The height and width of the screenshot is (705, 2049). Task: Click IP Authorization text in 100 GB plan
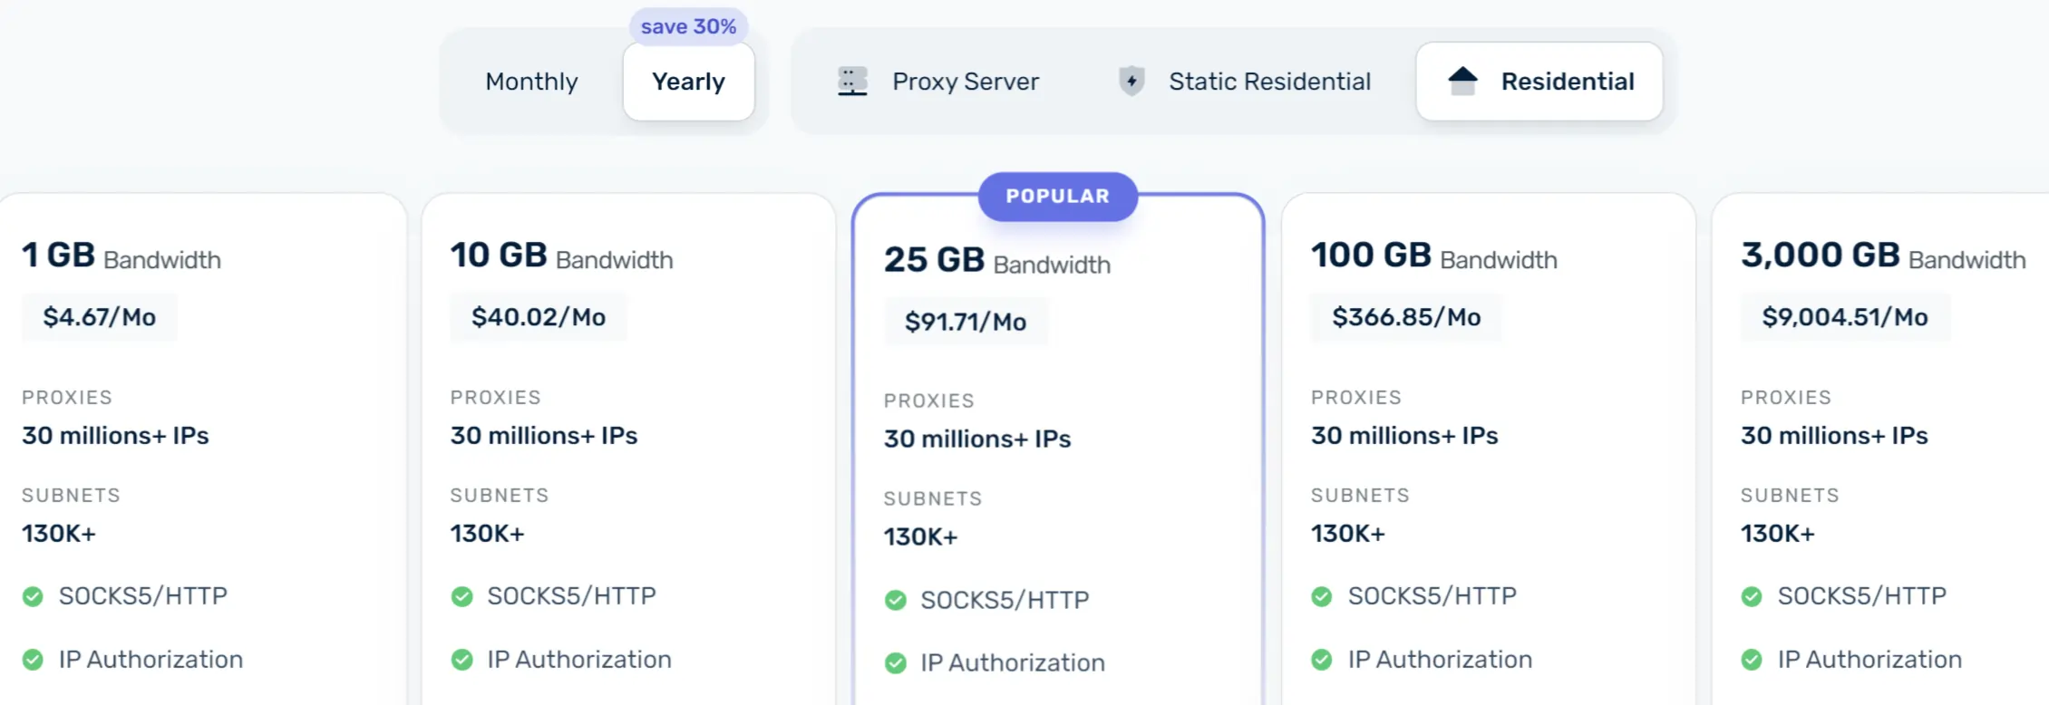click(1440, 660)
